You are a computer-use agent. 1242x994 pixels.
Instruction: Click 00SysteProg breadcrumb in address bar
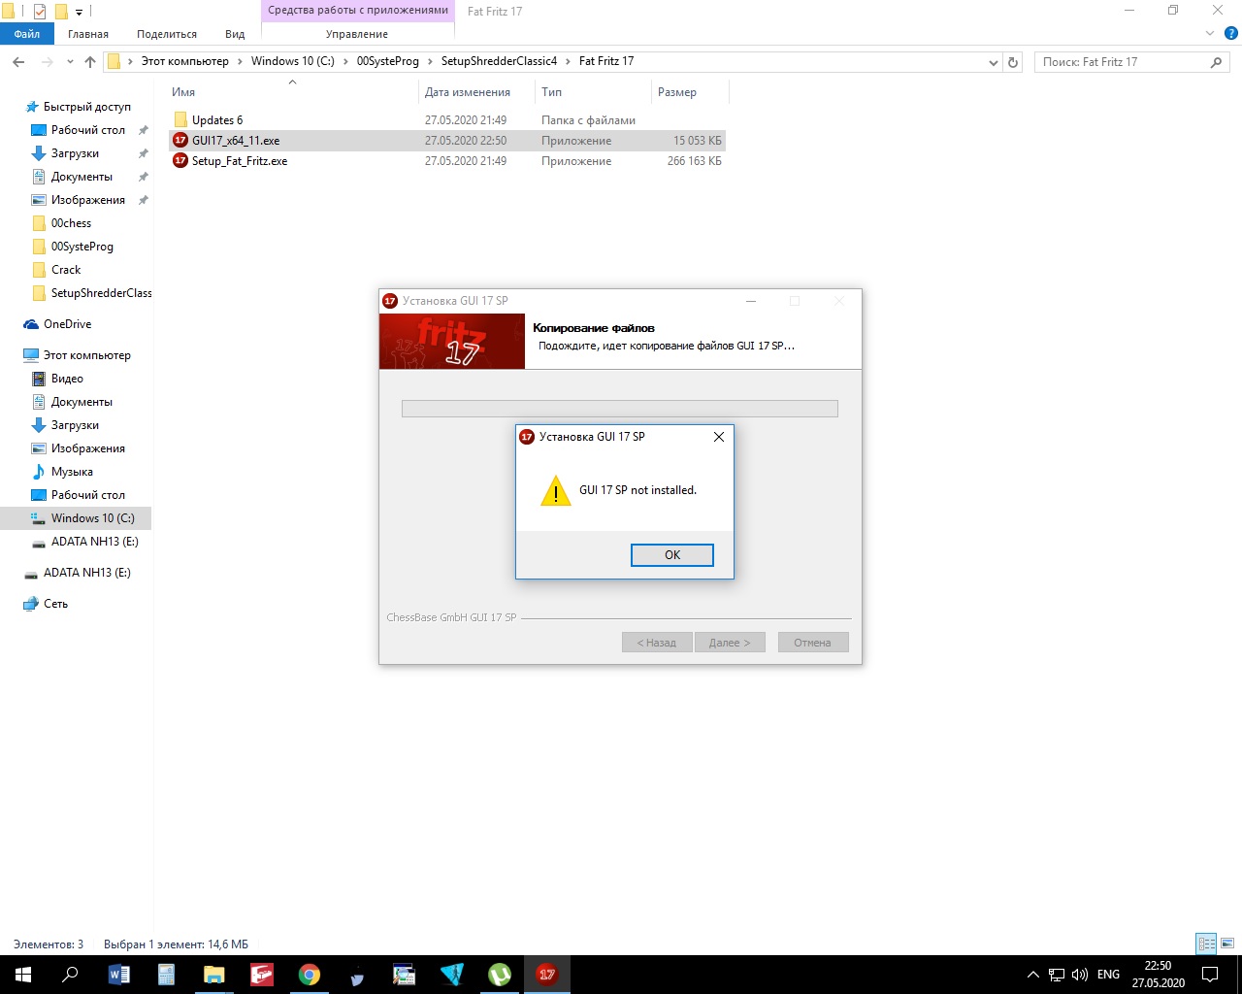click(387, 61)
